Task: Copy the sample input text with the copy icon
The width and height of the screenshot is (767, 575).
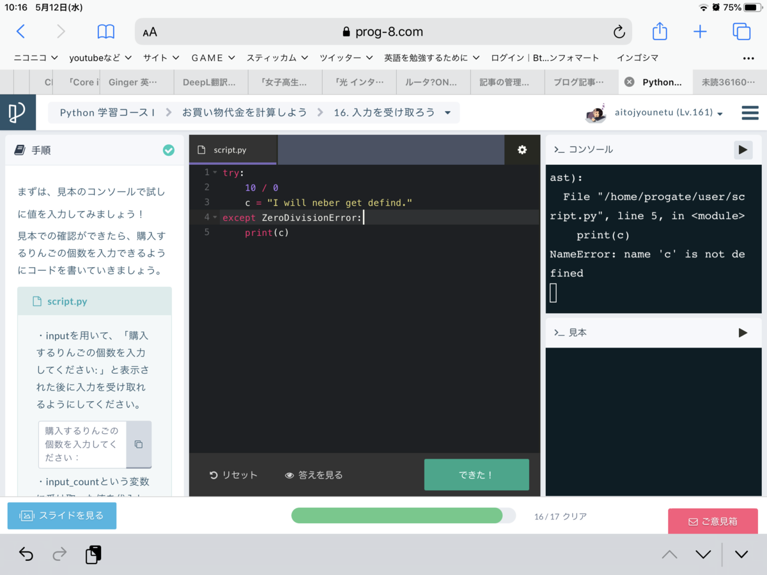Action: [x=139, y=444]
